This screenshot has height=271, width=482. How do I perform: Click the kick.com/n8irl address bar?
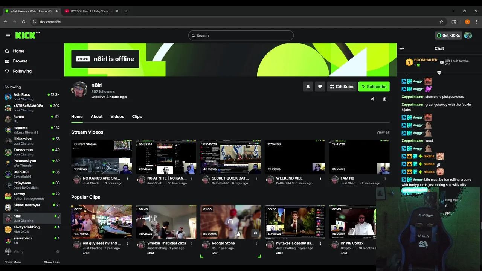[237, 22]
